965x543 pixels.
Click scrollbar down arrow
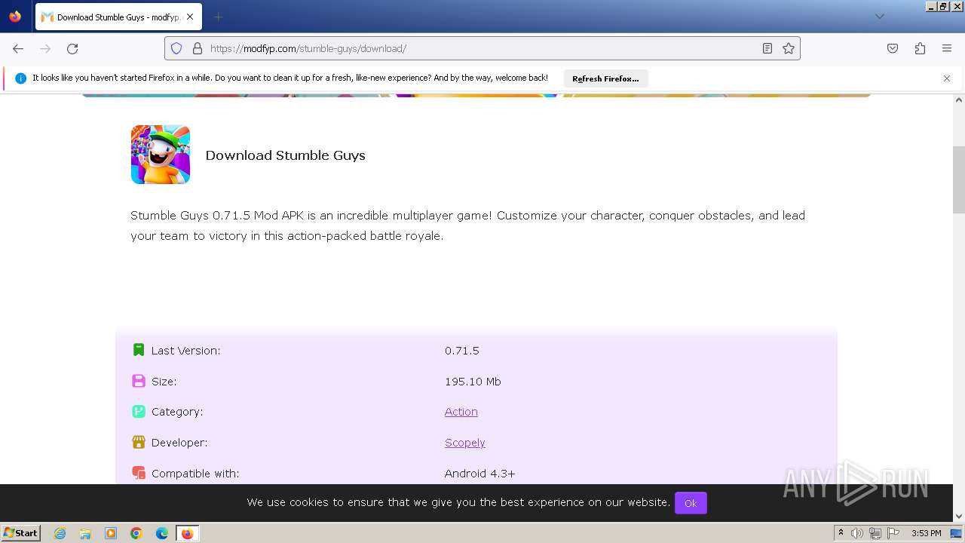tap(959, 516)
